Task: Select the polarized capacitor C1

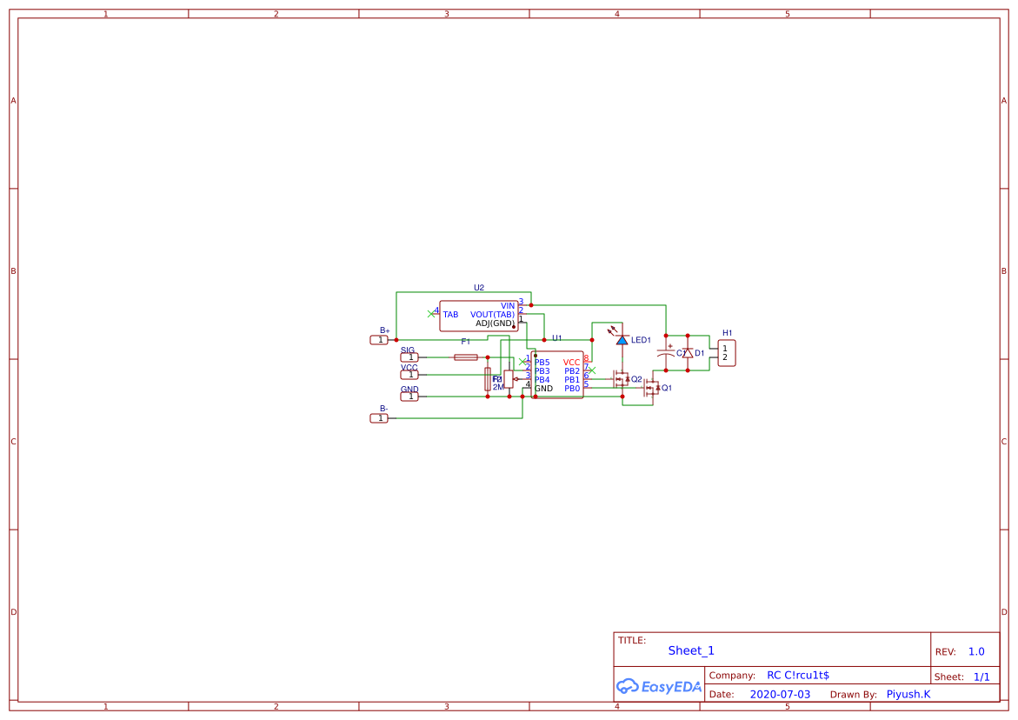Action: coord(666,353)
